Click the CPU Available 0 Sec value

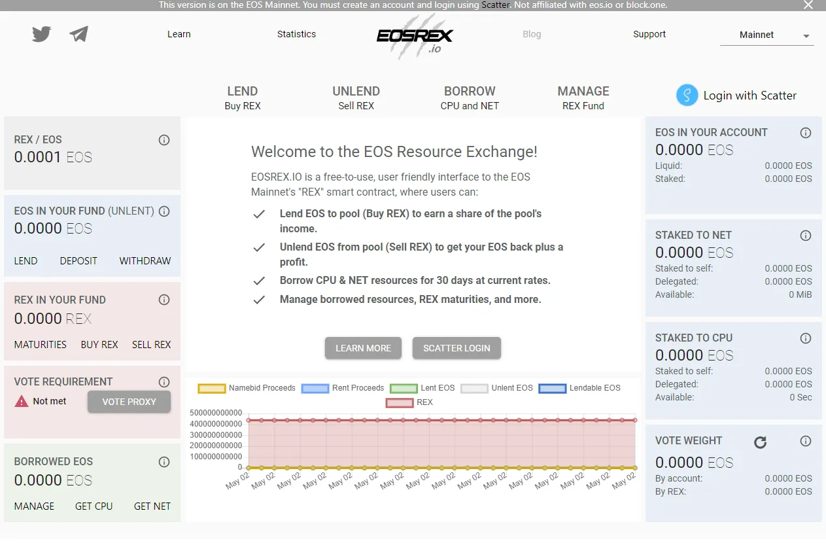pos(800,397)
